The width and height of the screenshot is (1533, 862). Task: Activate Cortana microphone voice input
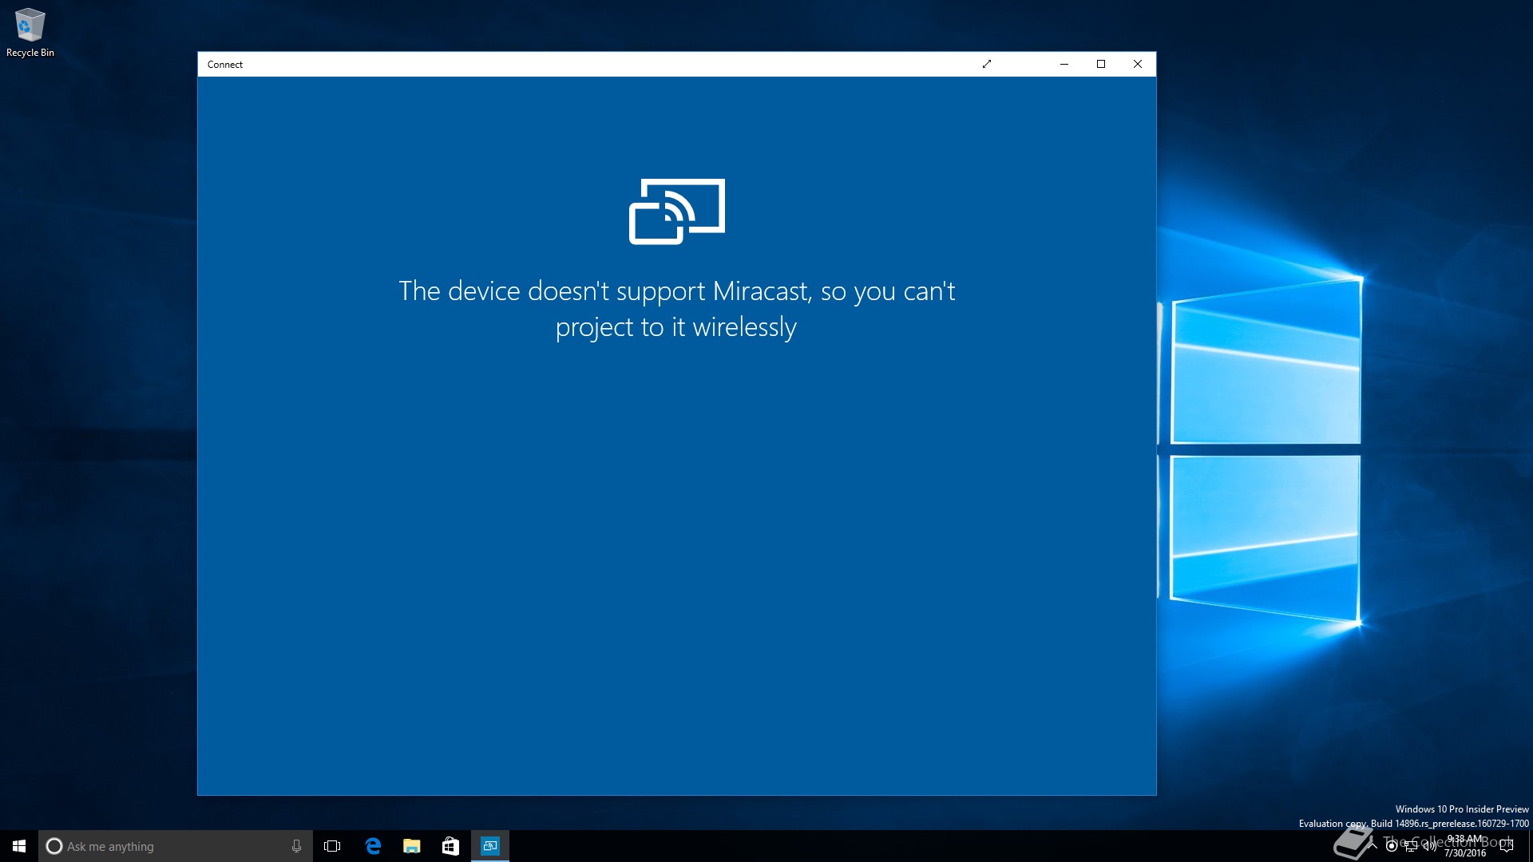click(296, 846)
